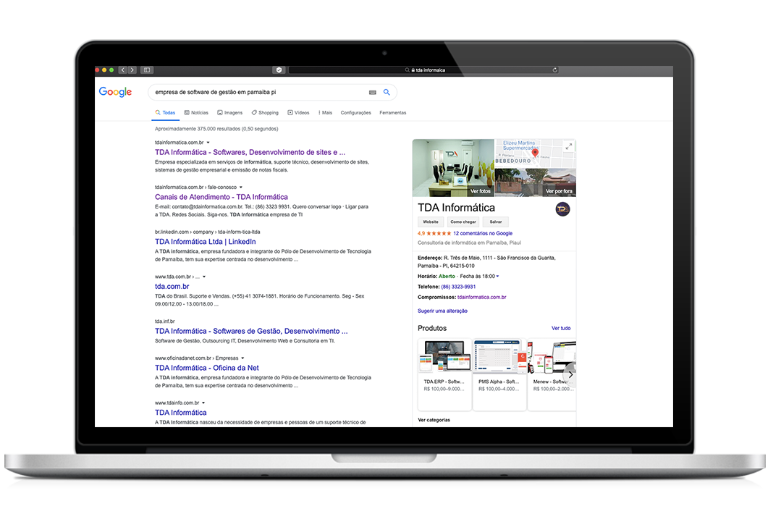Open 'Canais de Atendimento - TDA Informática' result
The height and width of the screenshot is (530, 781).
coord(221,197)
